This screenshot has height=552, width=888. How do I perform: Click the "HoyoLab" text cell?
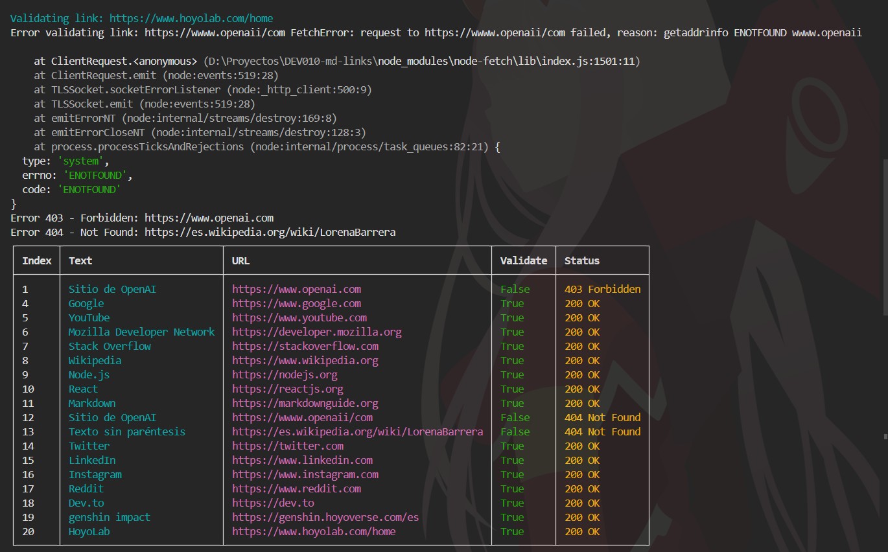click(89, 531)
